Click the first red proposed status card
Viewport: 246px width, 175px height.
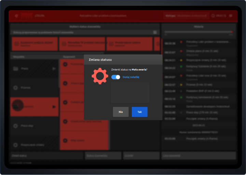pos(34,44)
